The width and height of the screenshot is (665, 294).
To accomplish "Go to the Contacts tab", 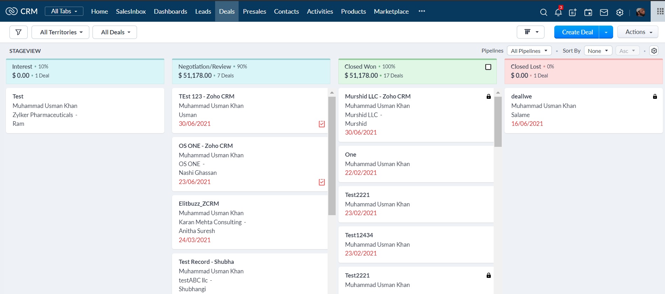I will [x=286, y=11].
